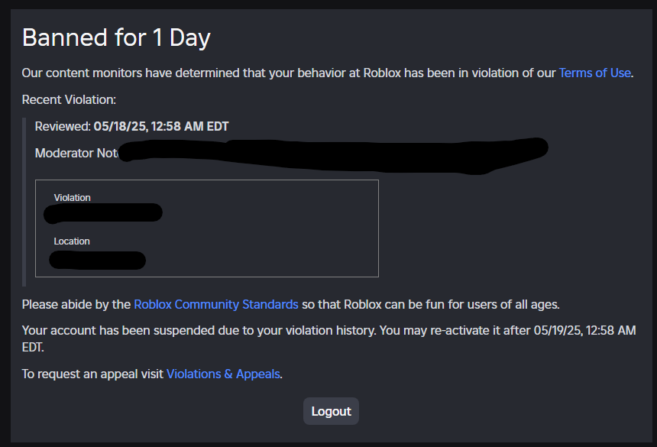Click the "Location" label in details box
Viewport: 657px width, 447px height.
pos(72,241)
